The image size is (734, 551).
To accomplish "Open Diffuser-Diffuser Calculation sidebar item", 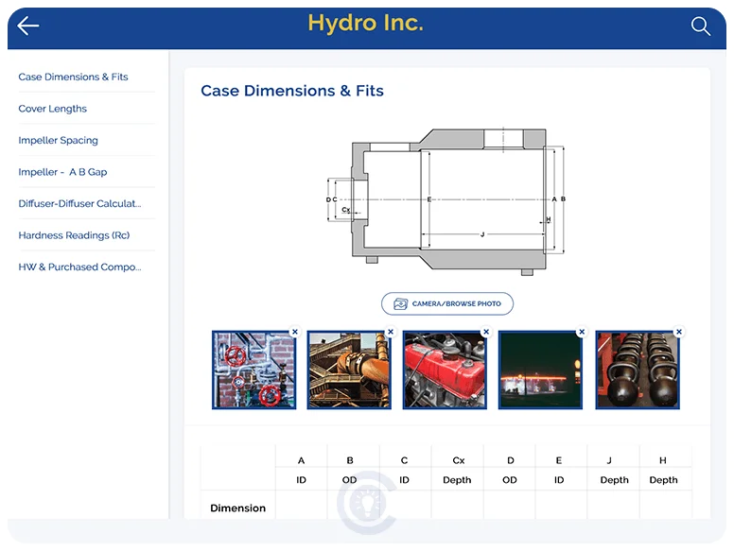I will (79, 203).
